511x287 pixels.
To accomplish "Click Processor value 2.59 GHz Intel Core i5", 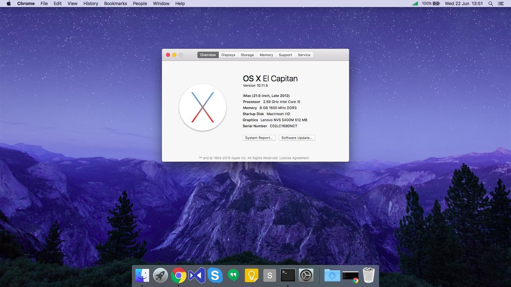I will pos(282,102).
